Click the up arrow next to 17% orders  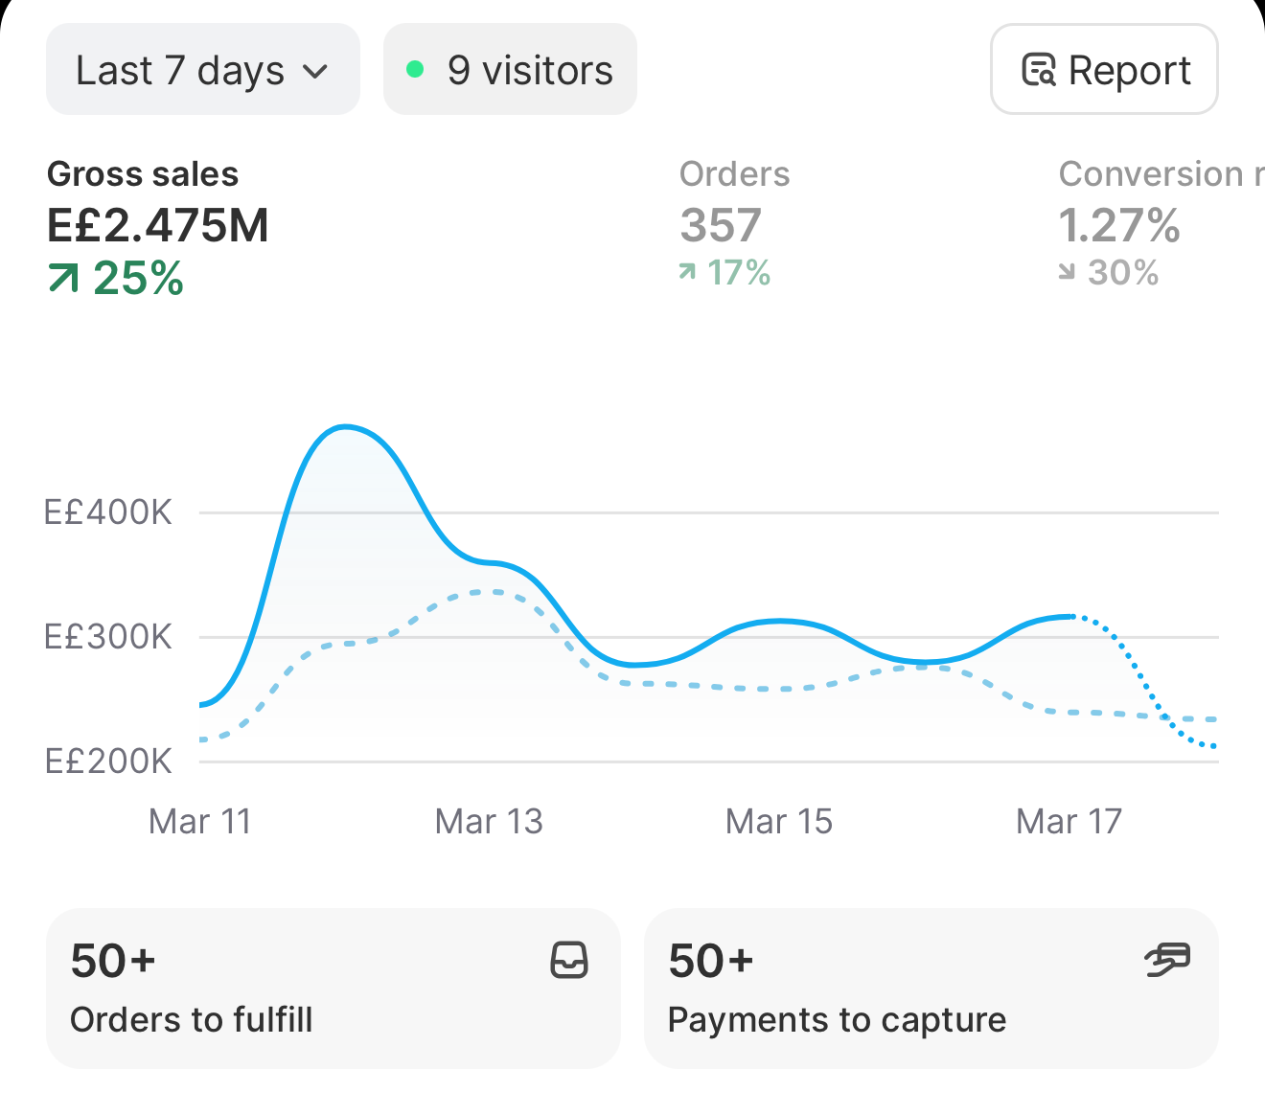point(687,273)
